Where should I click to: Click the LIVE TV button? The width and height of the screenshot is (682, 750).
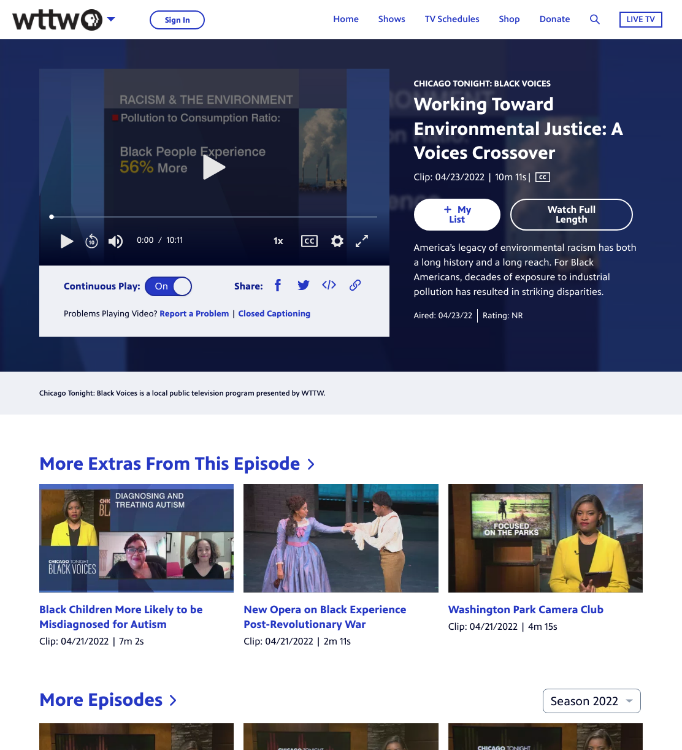pos(640,20)
